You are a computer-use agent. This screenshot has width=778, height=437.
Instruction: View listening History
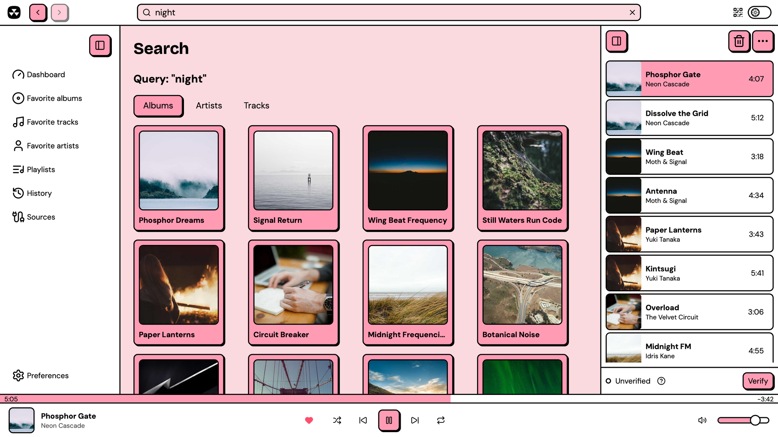point(32,193)
